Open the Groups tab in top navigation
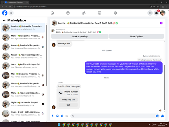This screenshot has width=169, height=127. (x=115, y=13)
